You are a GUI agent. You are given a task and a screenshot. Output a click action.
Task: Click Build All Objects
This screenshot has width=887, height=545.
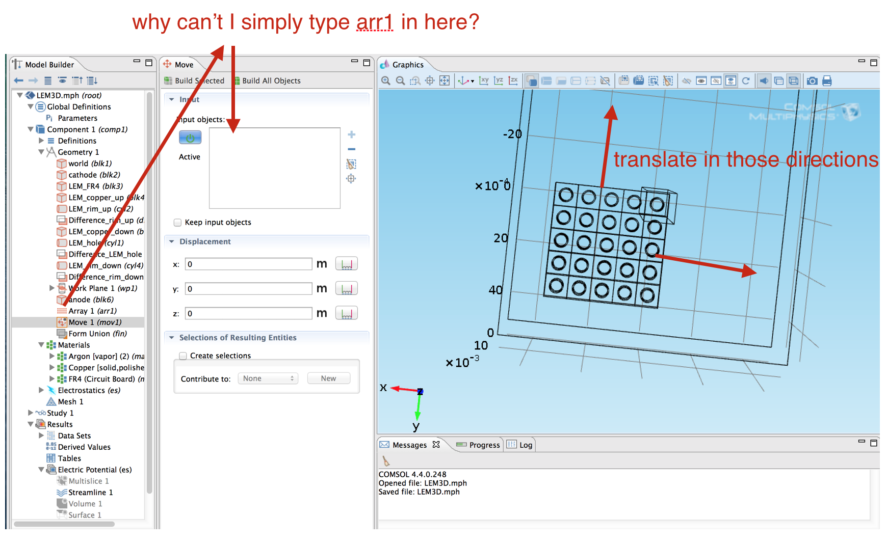pyautogui.click(x=267, y=80)
